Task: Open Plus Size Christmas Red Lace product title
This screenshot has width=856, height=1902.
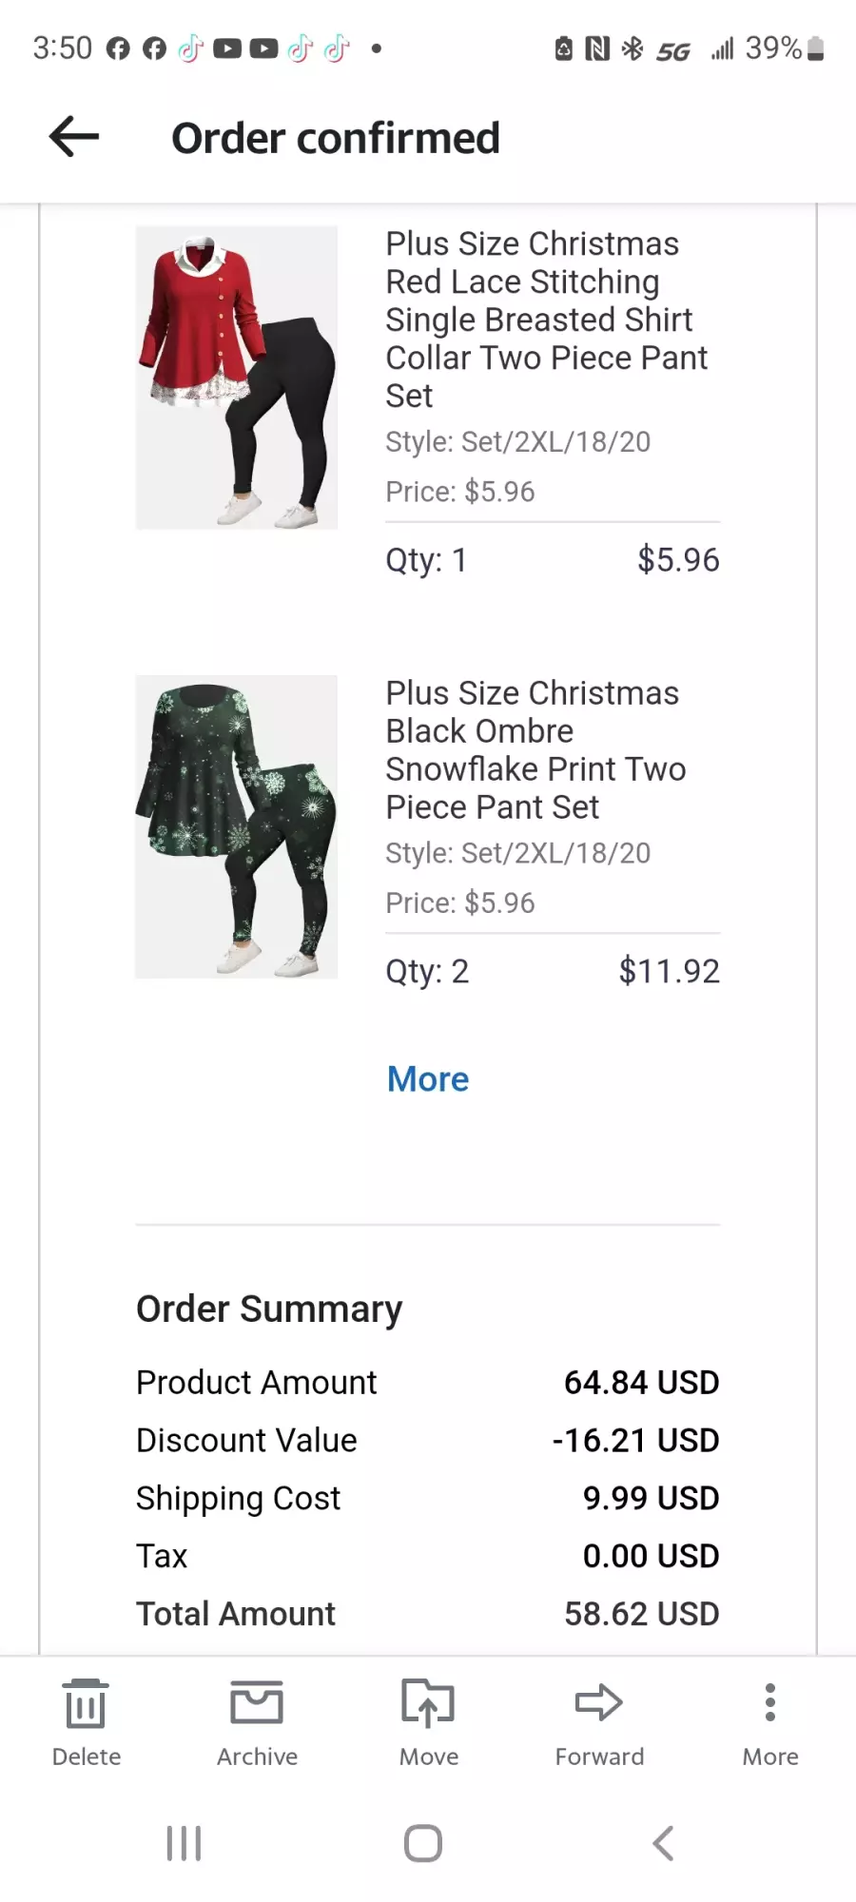Action: click(x=547, y=320)
